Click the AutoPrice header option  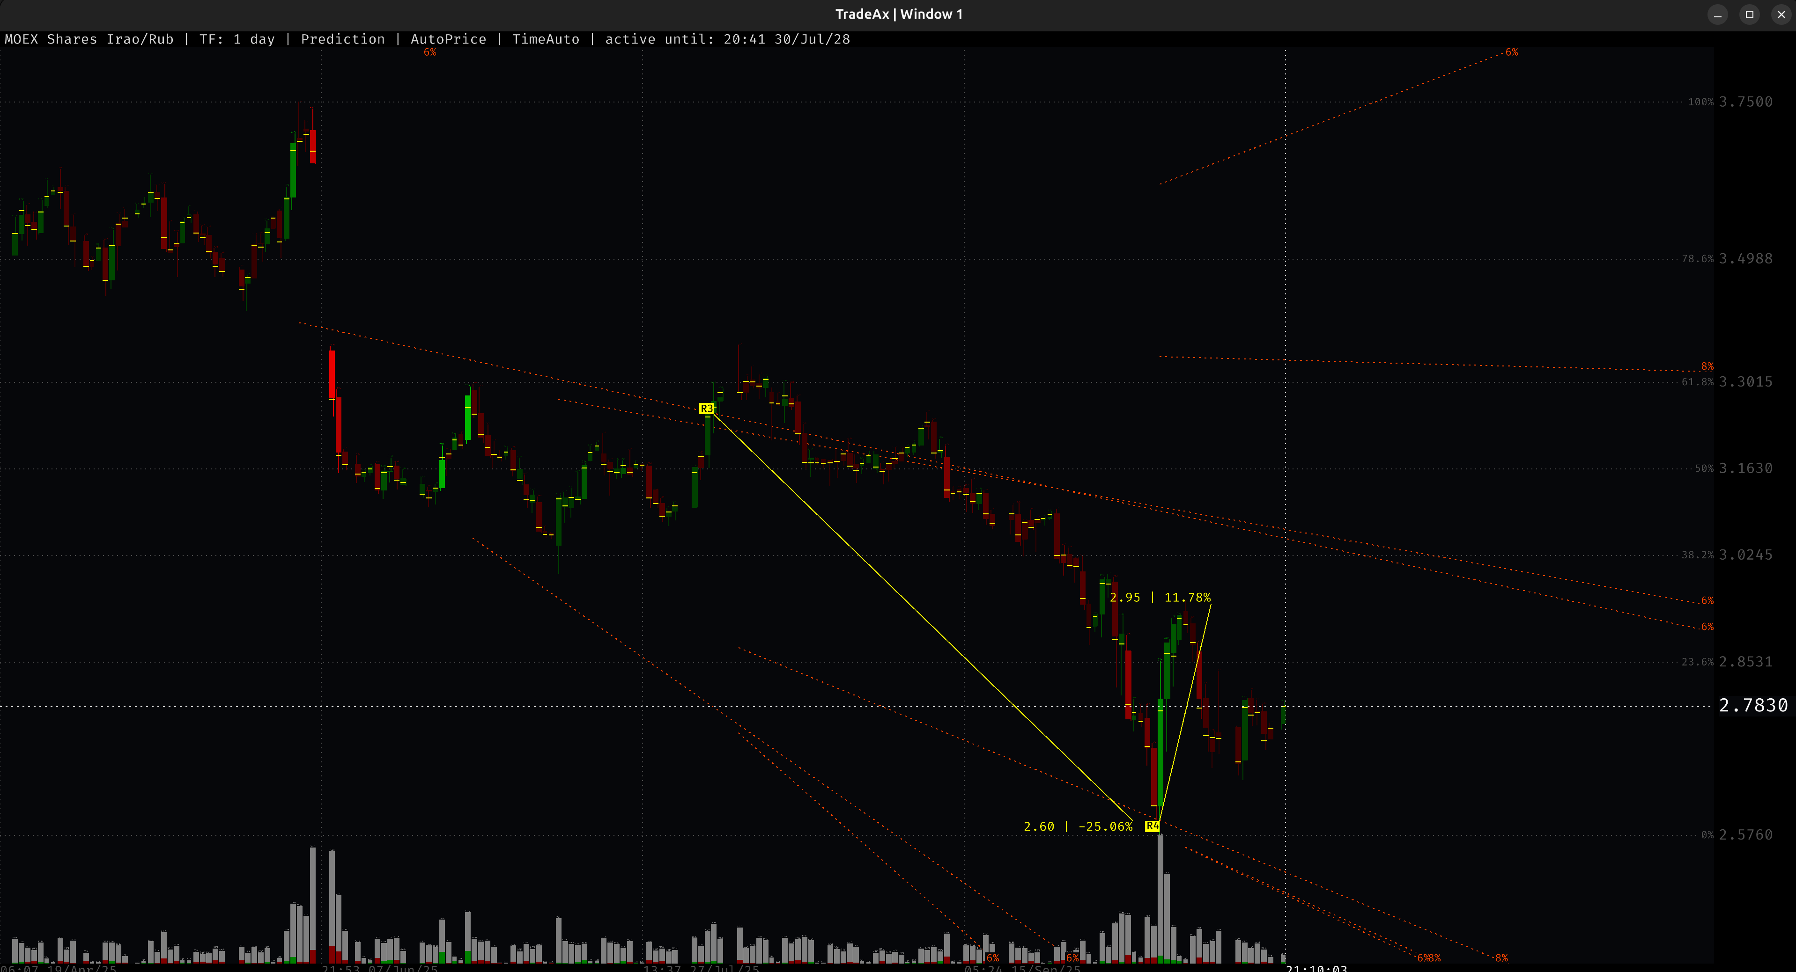point(448,39)
